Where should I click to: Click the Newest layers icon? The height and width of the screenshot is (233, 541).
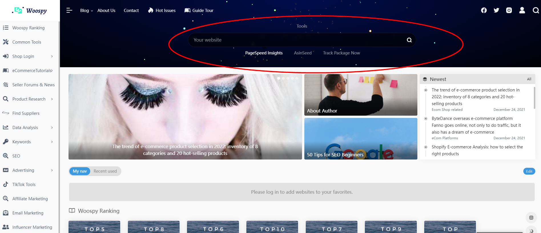[425, 79]
